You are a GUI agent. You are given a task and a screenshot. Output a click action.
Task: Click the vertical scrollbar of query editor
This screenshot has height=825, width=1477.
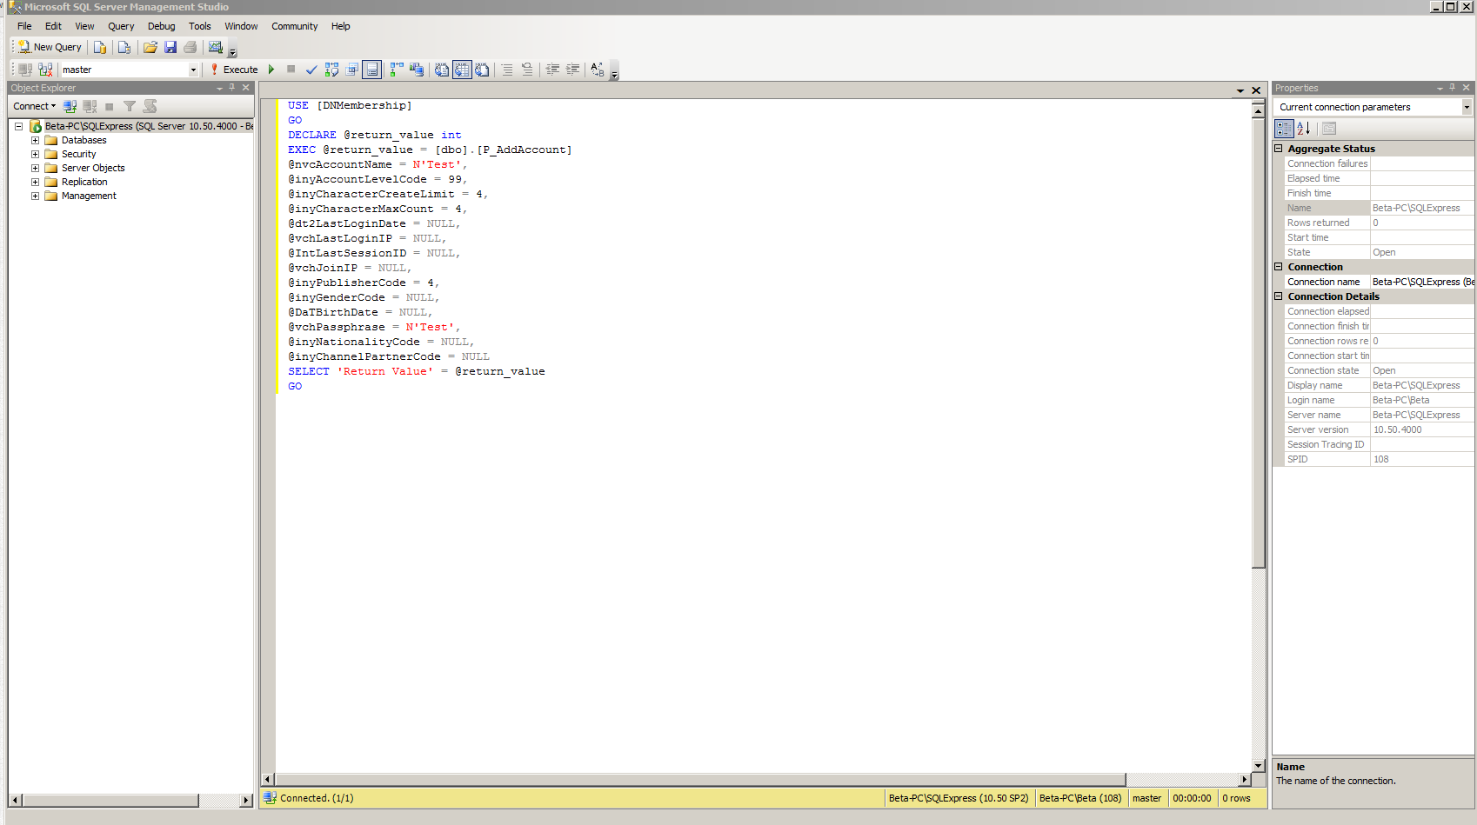coord(1258,343)
